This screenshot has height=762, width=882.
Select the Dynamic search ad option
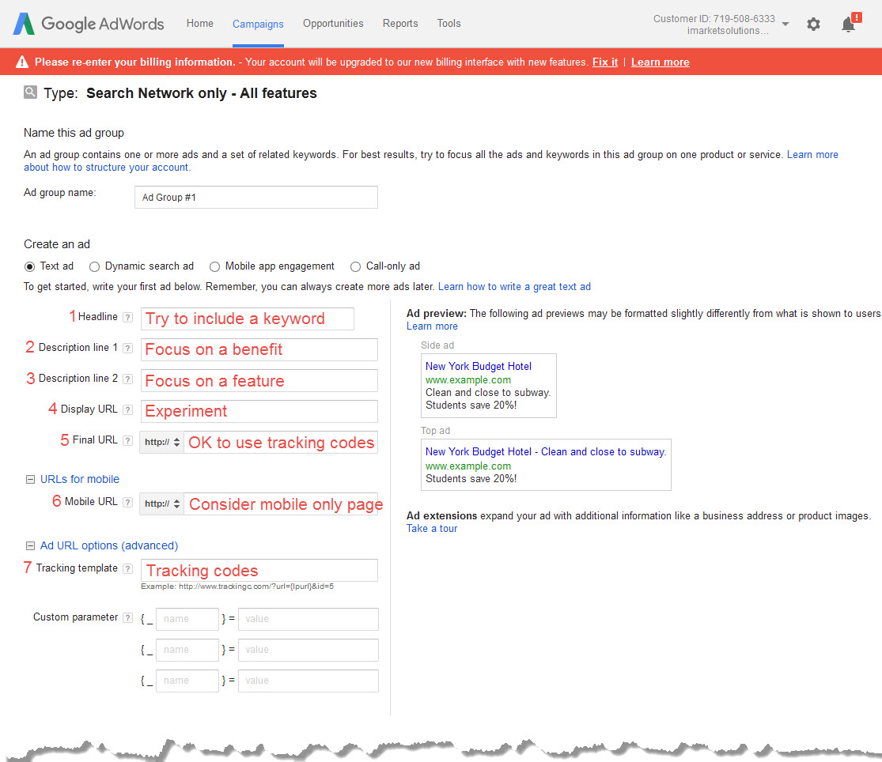pyautogui.click(x=95, y=266)
